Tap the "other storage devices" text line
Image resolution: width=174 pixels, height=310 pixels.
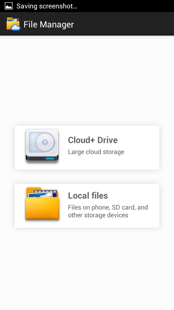coord(98,215)
